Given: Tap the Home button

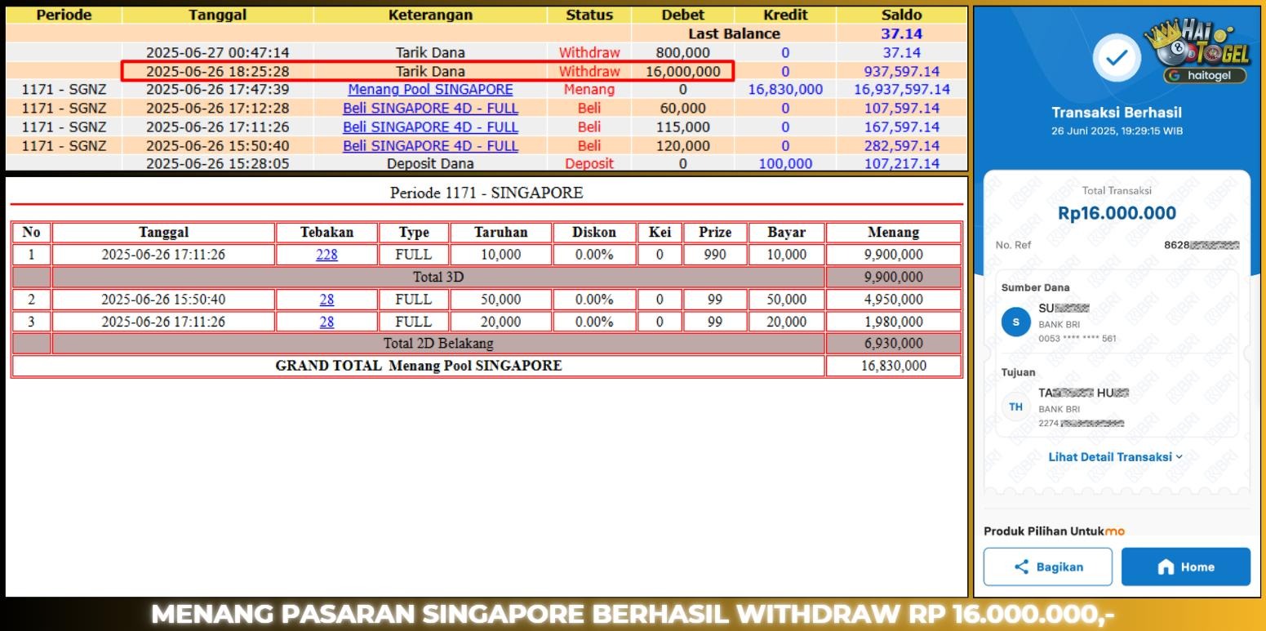Looking at the screenshot, I should (x=1186, y=567).
